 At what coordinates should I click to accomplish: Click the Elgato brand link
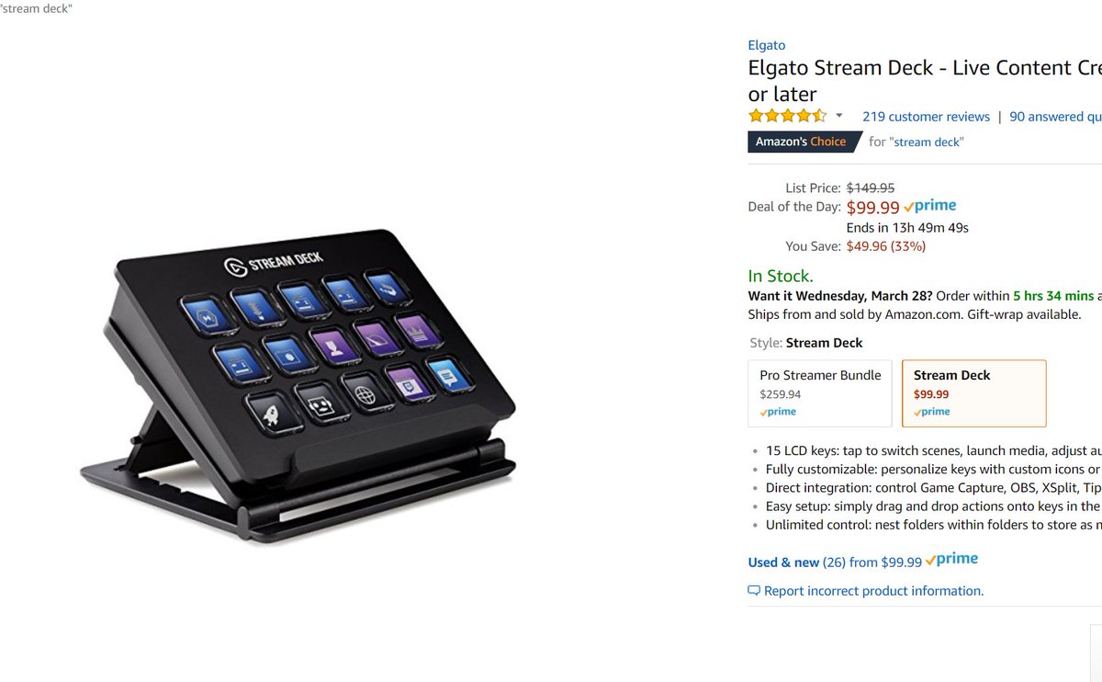coord(767,45)
